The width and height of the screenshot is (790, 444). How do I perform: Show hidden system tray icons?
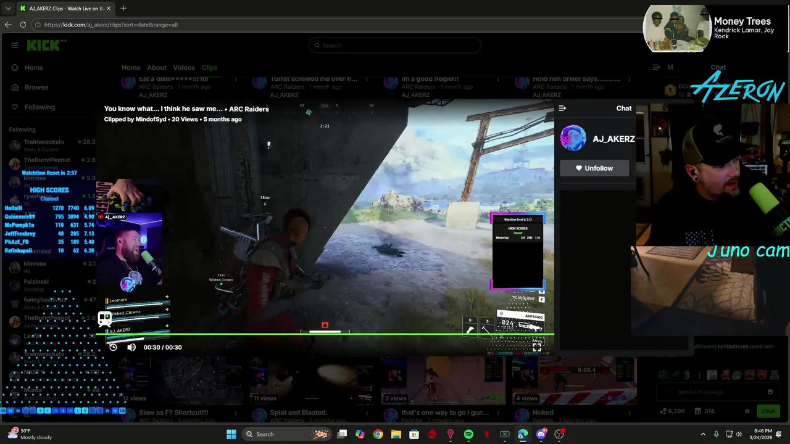(x=703, y=434)
